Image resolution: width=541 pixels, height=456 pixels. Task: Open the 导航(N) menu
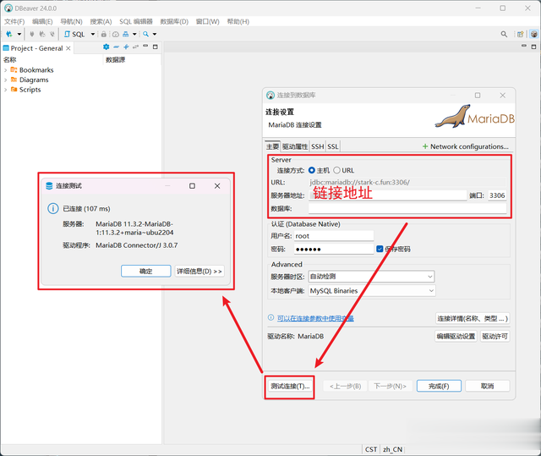click(x=71, y=21)
